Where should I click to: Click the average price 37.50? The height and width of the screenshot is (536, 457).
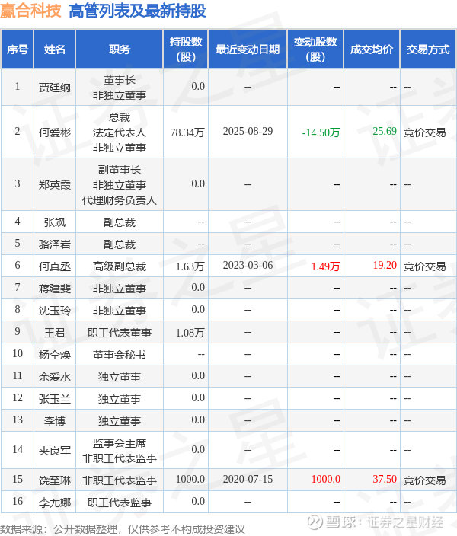(x=385, y=479)
